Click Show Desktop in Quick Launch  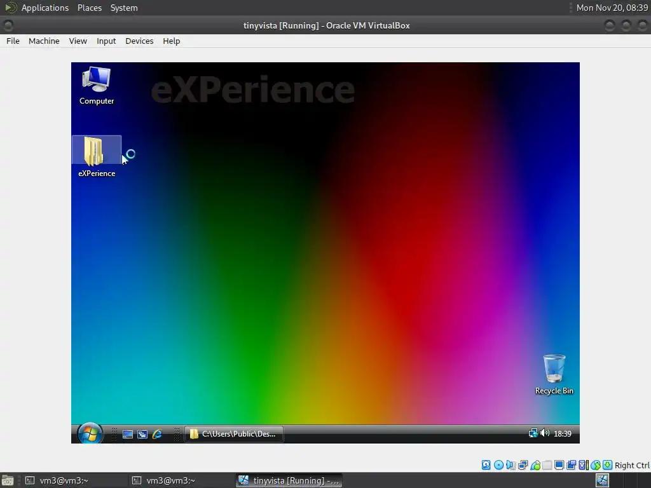point(128,434)
